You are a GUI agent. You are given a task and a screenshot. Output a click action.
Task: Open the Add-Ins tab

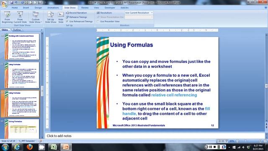coord(125,8)
